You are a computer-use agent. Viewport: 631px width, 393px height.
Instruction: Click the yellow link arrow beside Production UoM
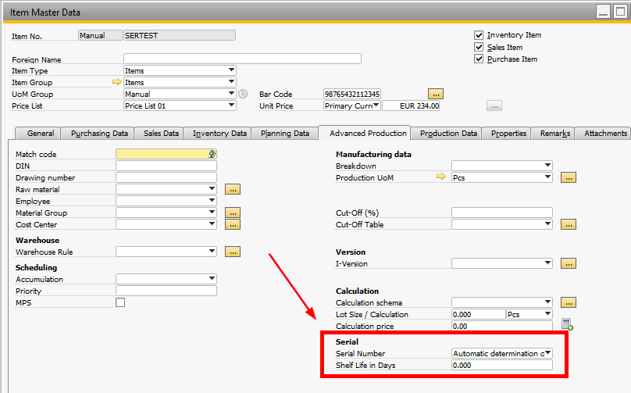tap(441, 177)
